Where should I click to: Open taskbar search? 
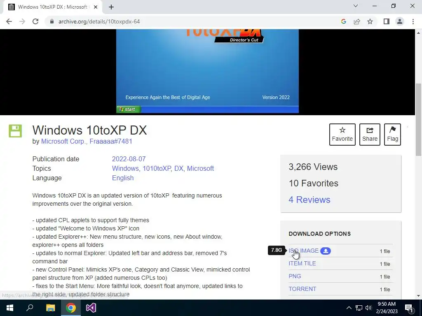click(30, 308)
